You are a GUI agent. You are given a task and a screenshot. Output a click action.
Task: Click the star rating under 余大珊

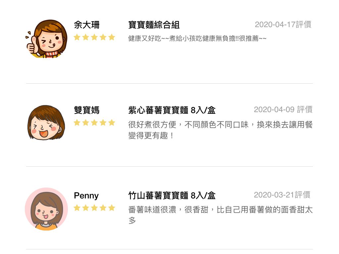[94, 37]
